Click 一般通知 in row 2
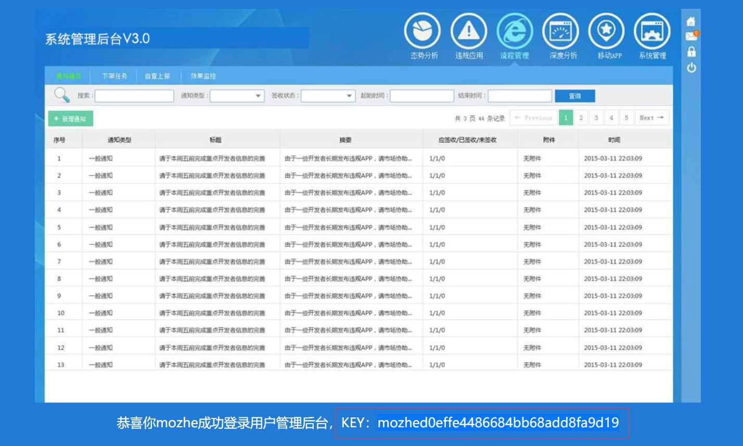Screen dimensions: 743x446 coord(100,176)
